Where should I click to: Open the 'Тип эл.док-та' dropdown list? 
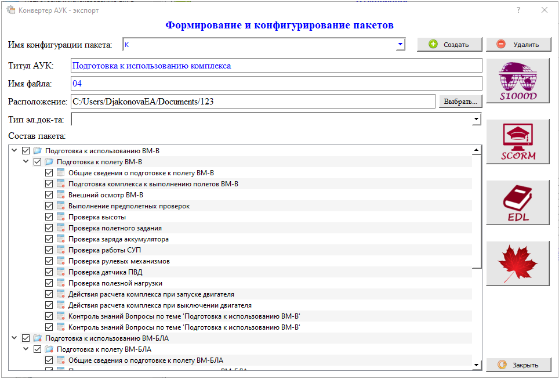point(476,119)
